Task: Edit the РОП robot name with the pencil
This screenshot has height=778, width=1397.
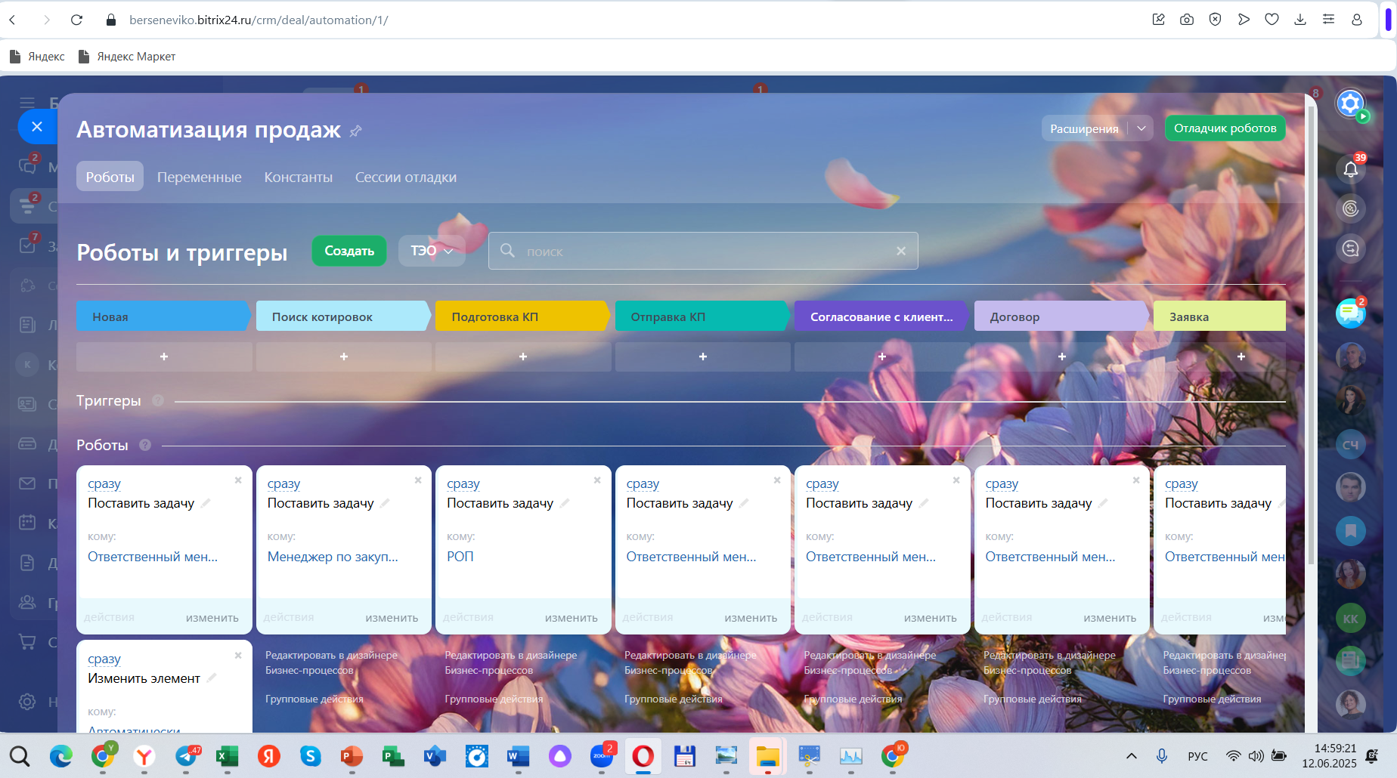Action: [x=565, y=503]
